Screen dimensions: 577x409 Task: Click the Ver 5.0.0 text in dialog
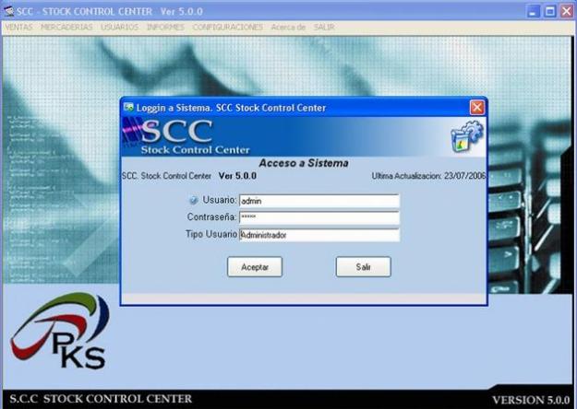[237, 176]
